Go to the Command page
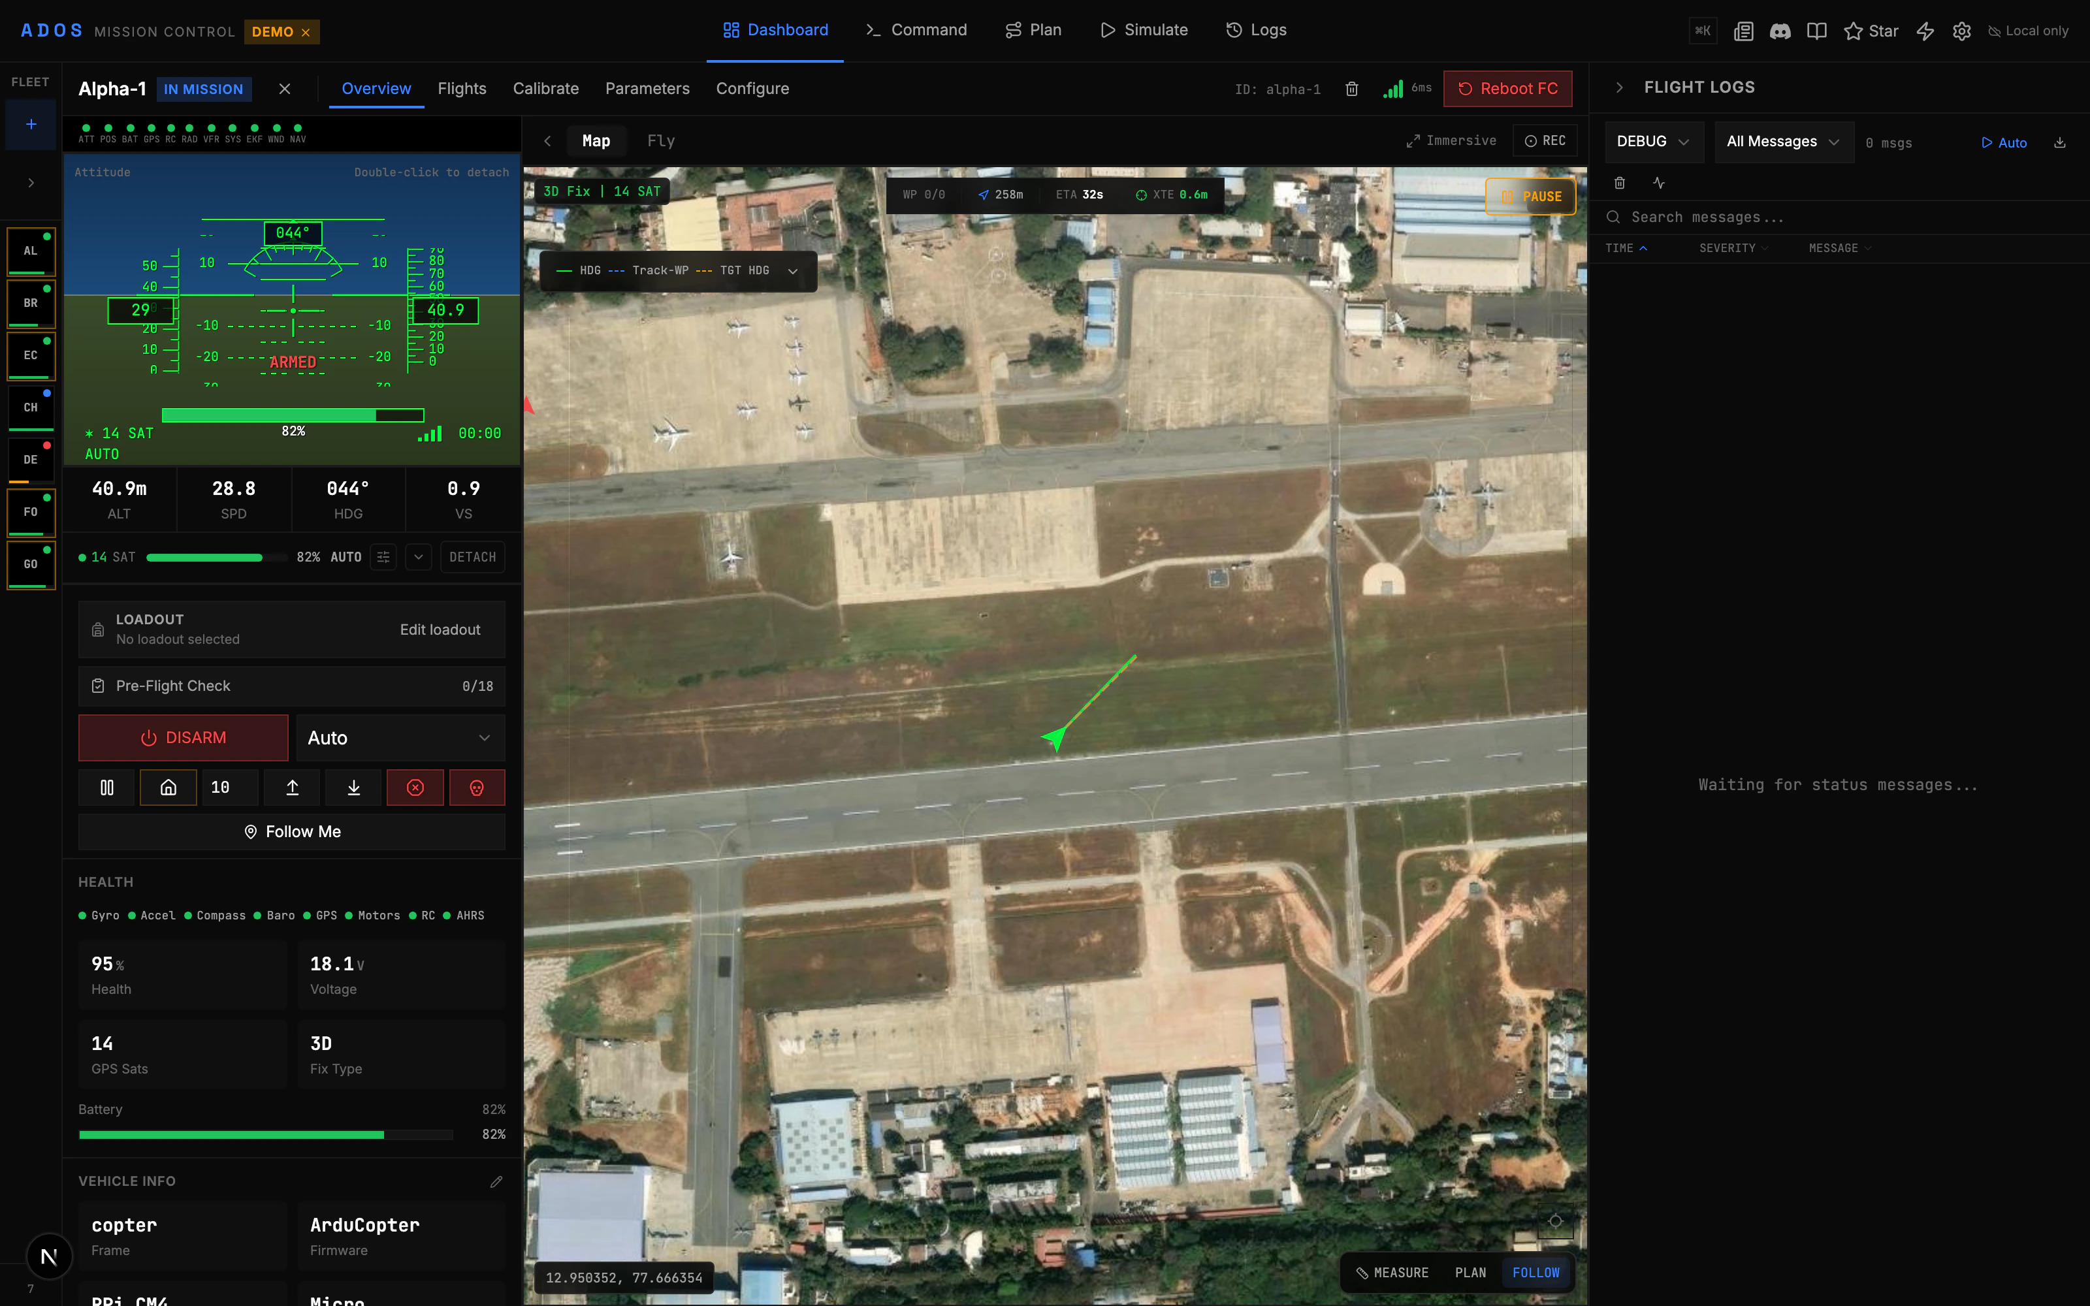The image size is (2090, 1306). [917, 30]
